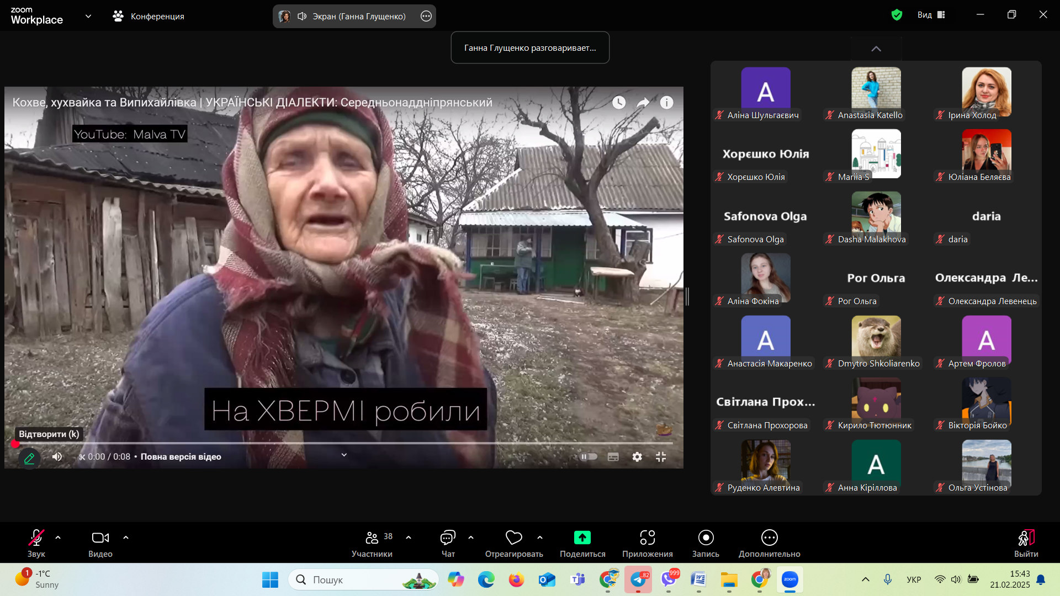Toggle the YouTube autoplay switch
1060x596 pixels.
[589, 457]
